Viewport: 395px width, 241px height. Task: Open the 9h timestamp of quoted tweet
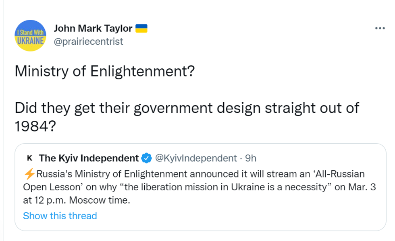coord(251,158)
